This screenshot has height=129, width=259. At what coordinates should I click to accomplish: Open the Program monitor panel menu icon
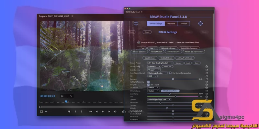click(x=72, y=16)
